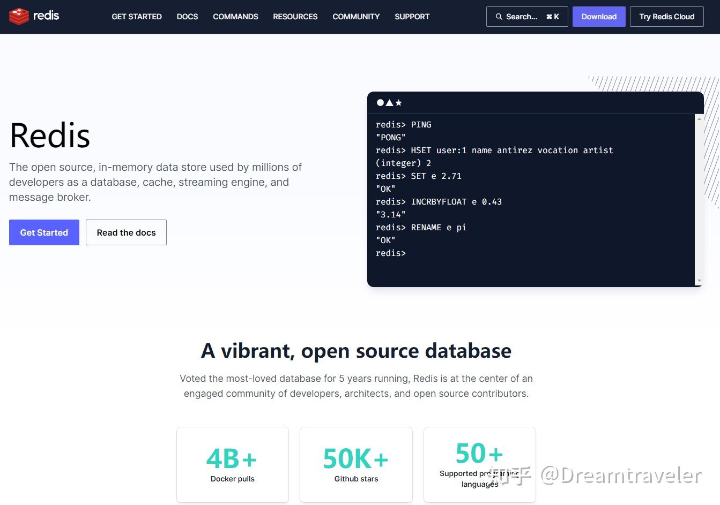Click the terminal's vertical scrollbar track
Viewport: 720px width, 505px height.
(699, 199)
